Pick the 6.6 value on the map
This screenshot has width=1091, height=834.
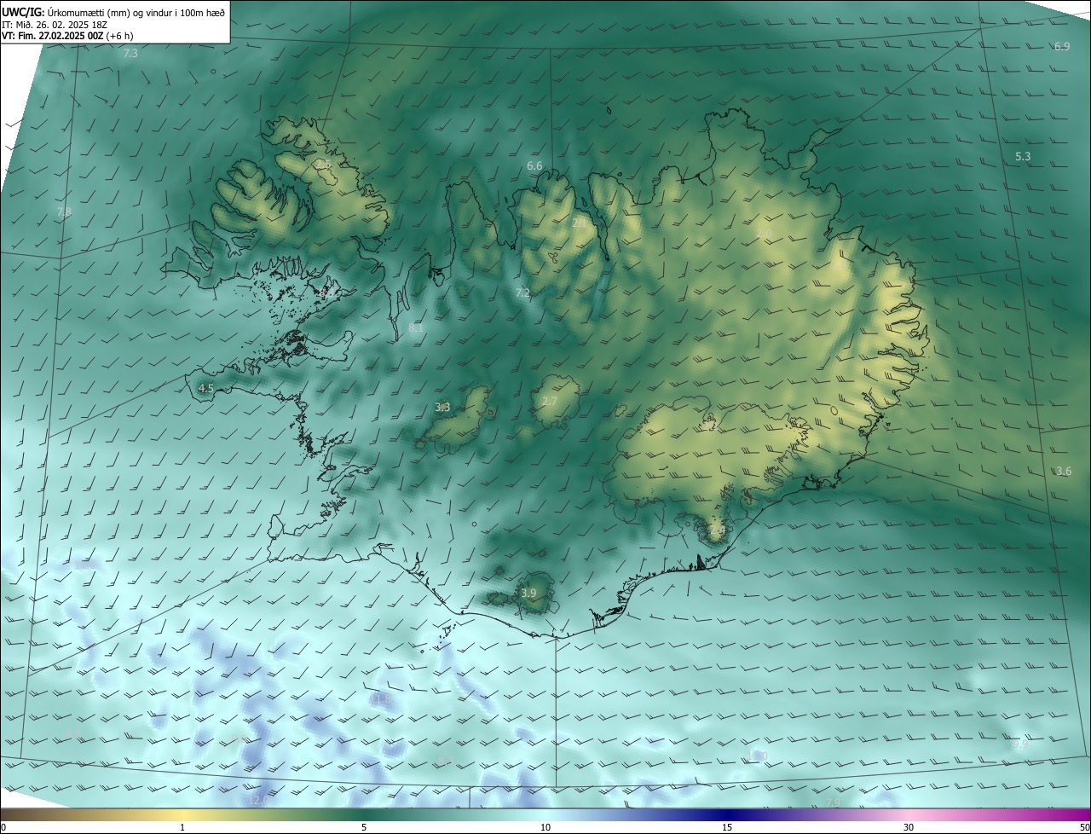[534, 166]
